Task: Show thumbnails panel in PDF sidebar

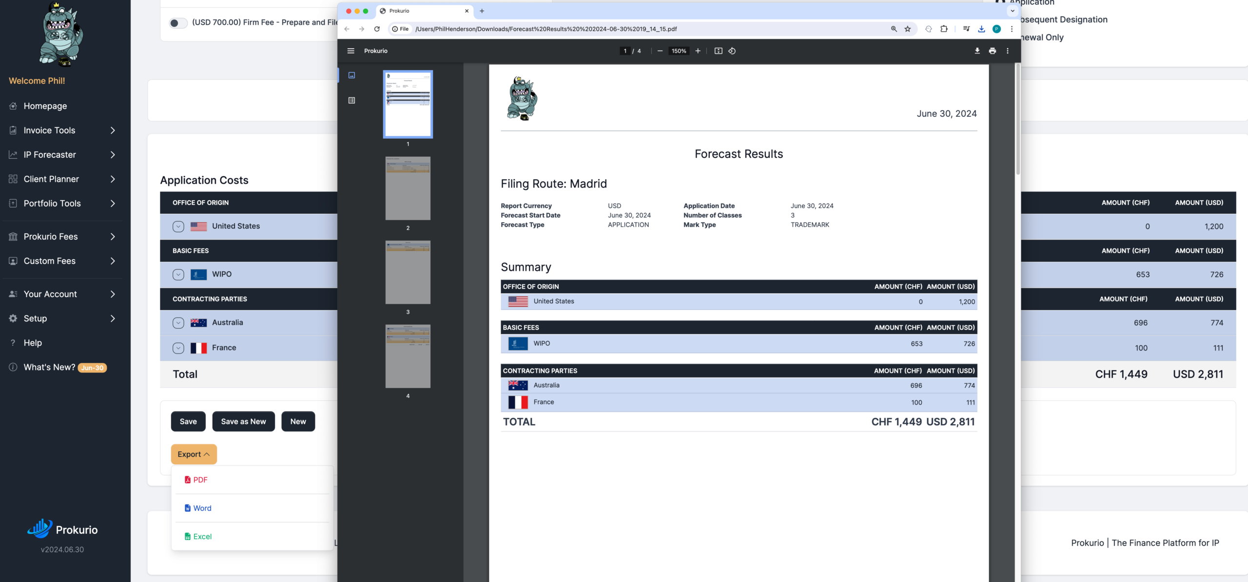Action: (x=351, y=75)
